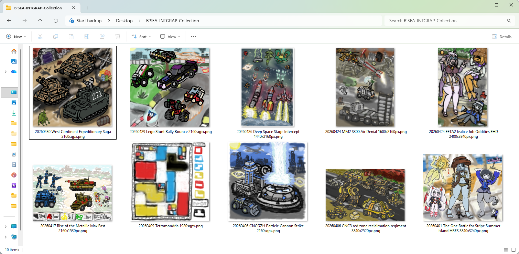Click the Rename icon in toolbar

[x=87, y=36]
